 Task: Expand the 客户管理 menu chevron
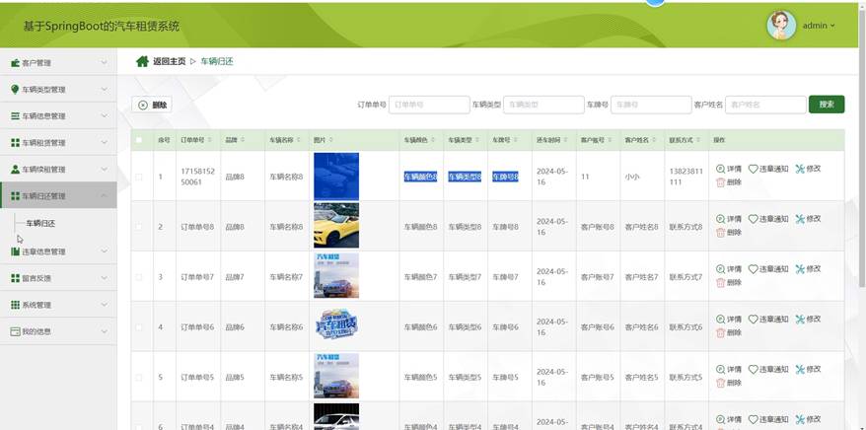(x=105, y=63)
